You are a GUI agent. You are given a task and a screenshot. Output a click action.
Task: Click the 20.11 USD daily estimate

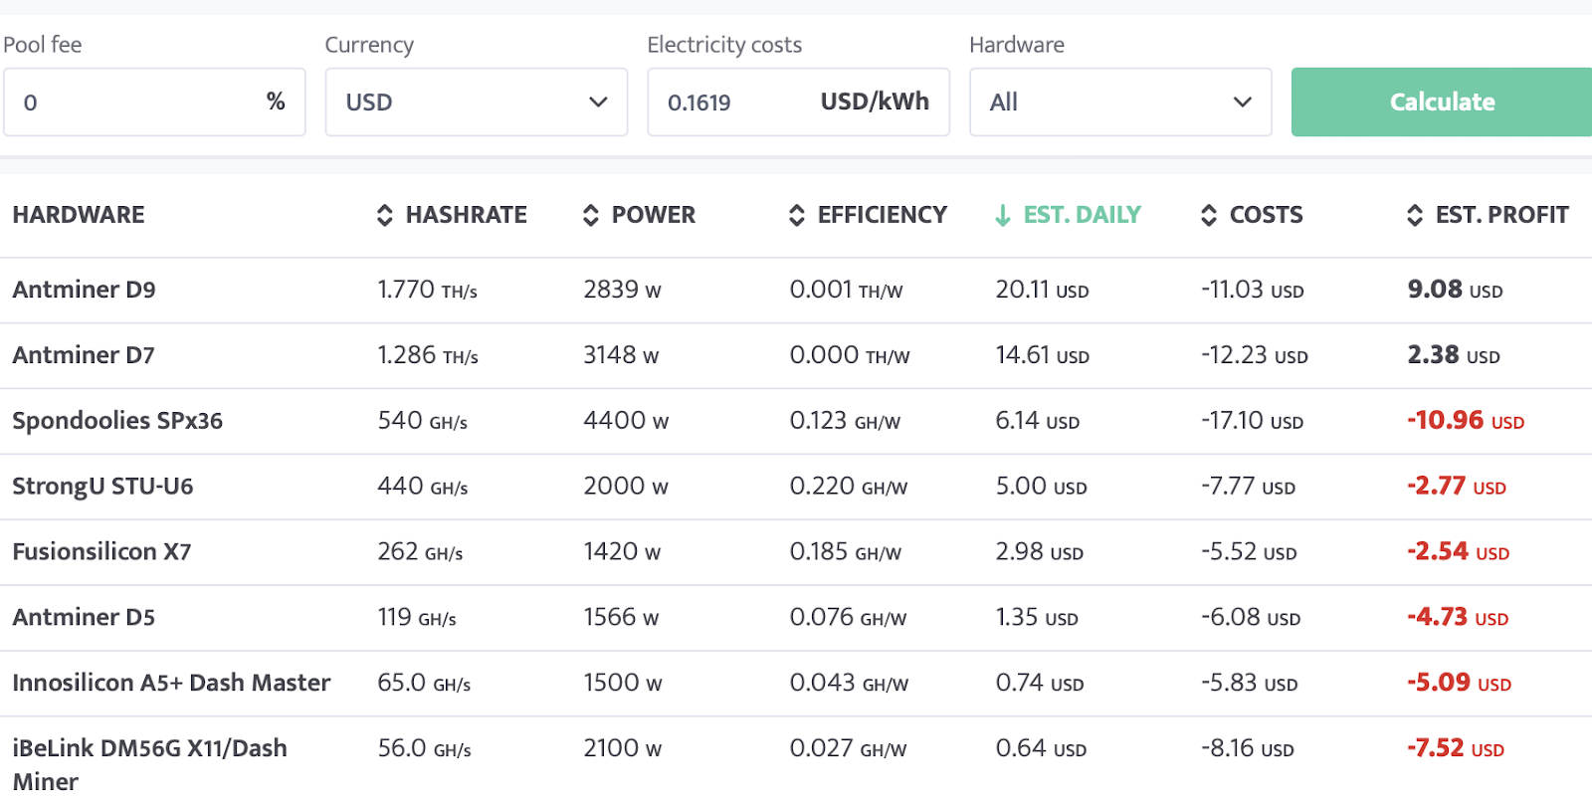tap(1043, 290)
